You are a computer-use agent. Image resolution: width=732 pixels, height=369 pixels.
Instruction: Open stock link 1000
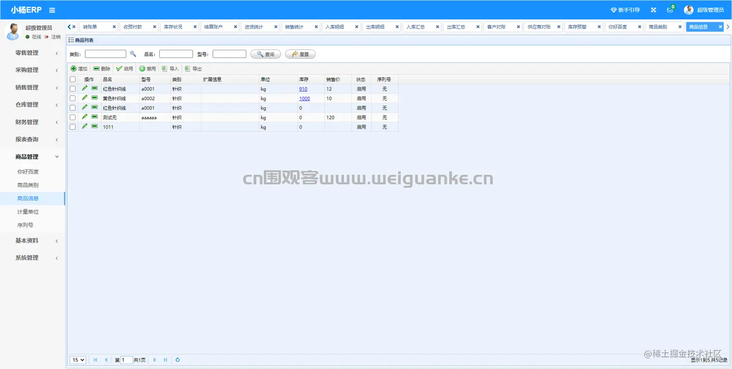305,98
